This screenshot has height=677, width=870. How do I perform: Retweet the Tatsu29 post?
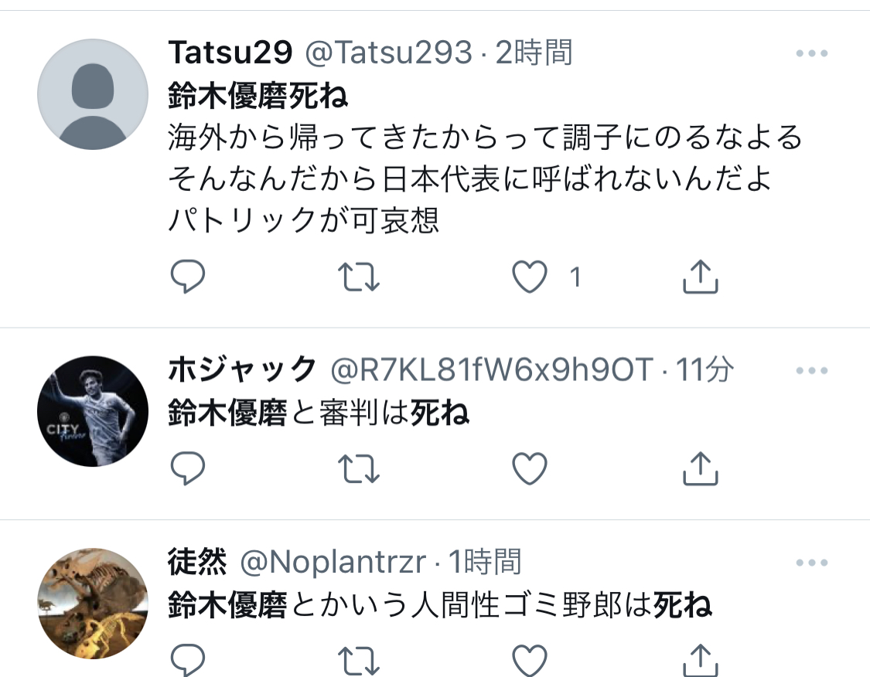tap(358, 277)
